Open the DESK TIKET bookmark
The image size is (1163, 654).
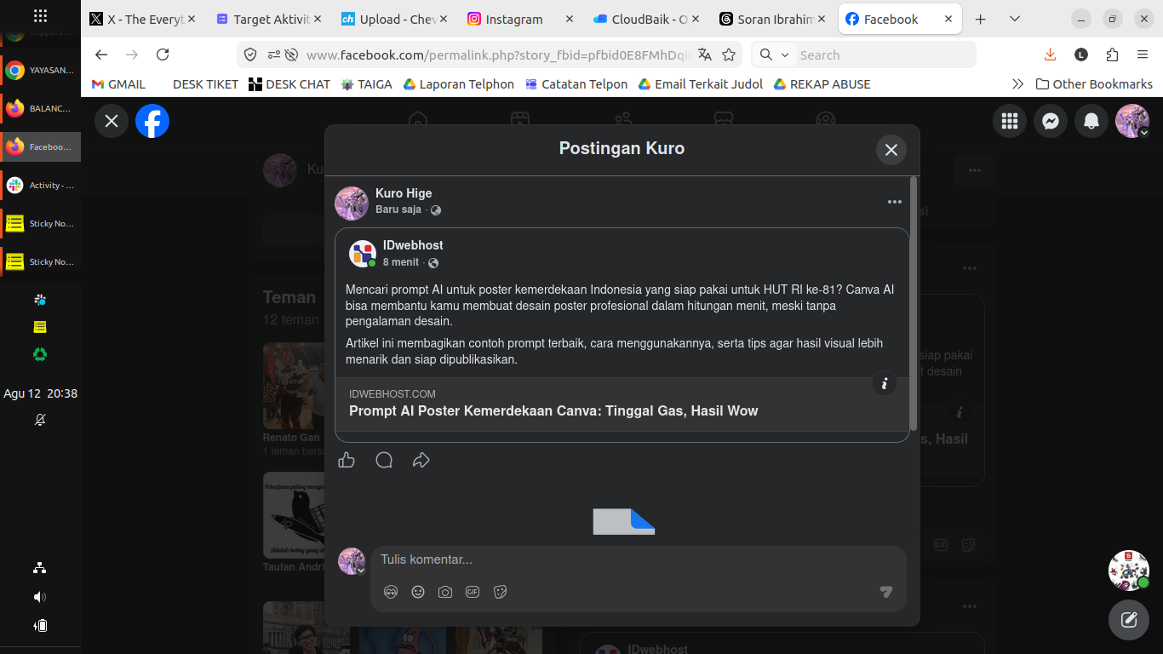(205, 84)
